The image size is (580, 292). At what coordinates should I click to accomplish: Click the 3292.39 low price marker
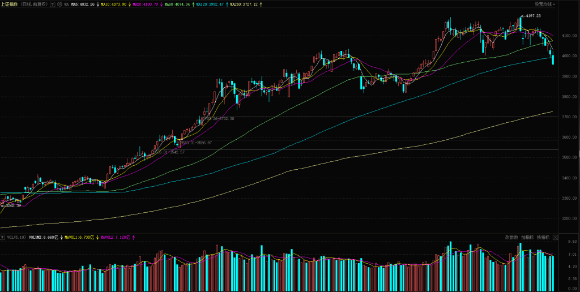tap(12, 206)
